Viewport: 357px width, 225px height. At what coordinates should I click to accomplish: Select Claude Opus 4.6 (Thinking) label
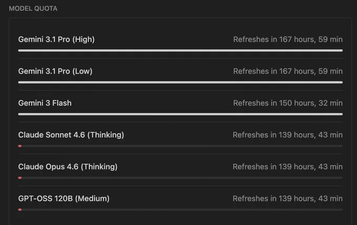pos(68,167)
